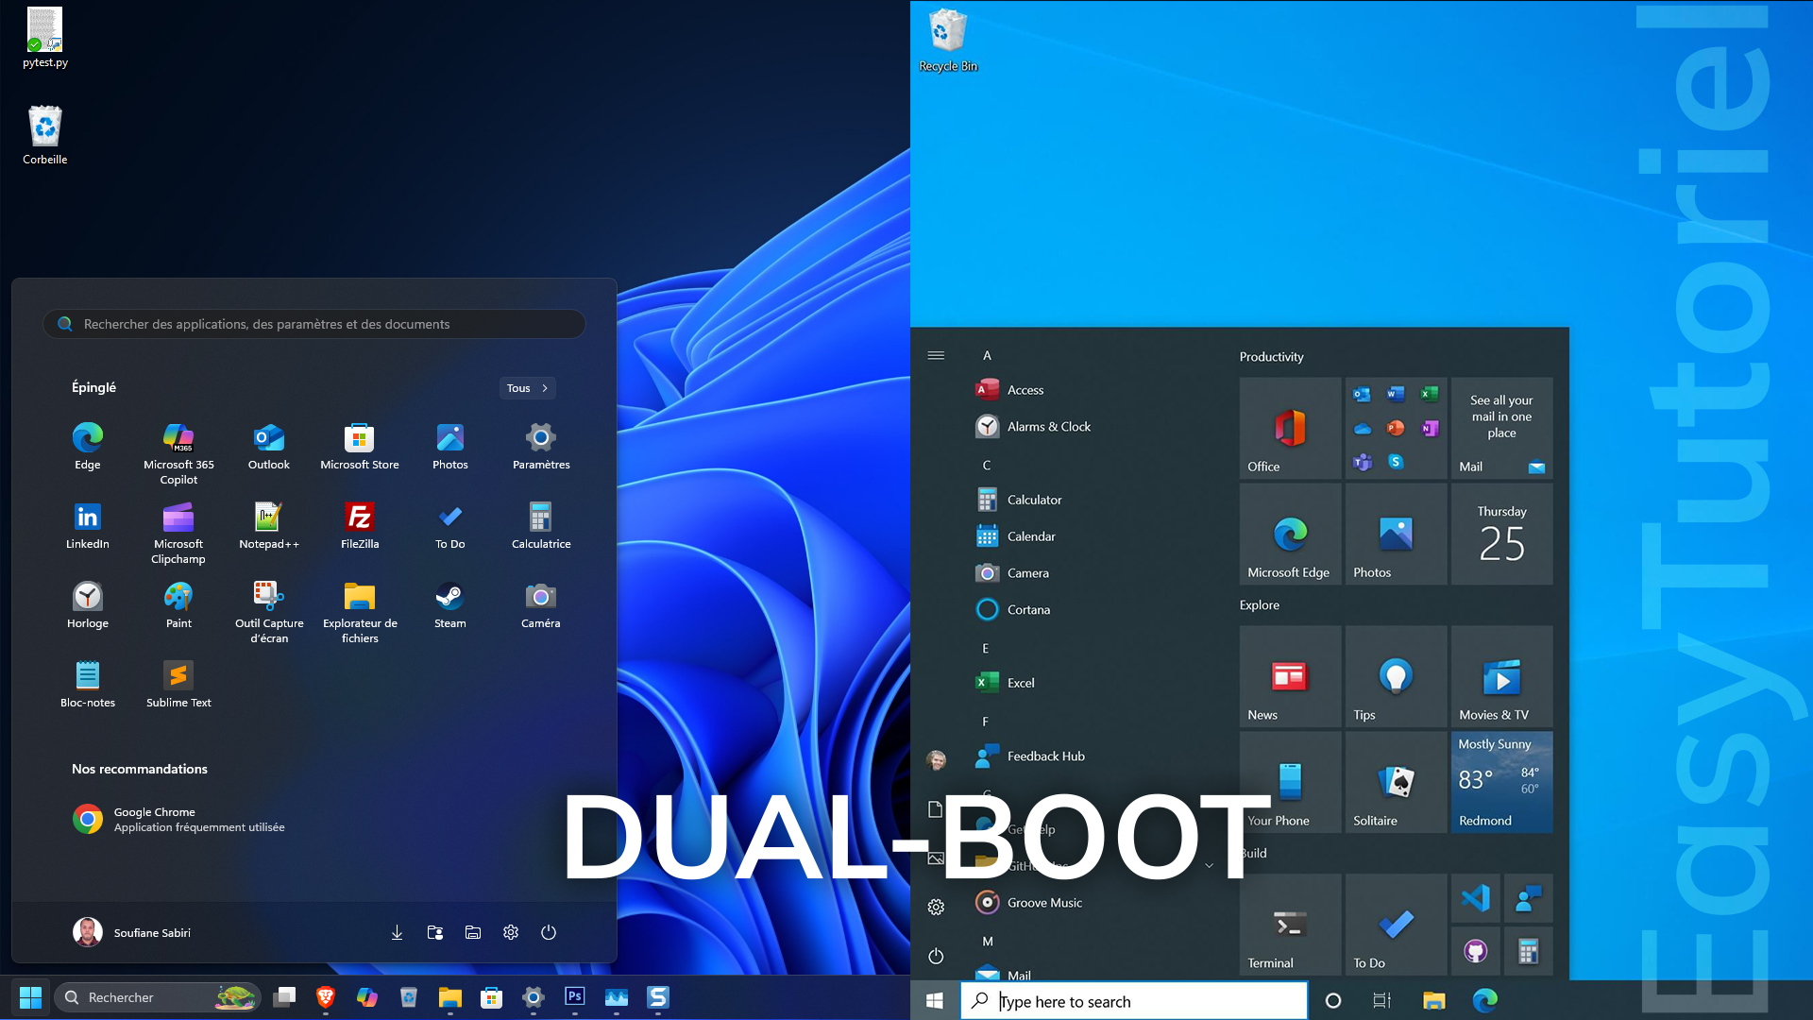This screenshot has height=1020, width=1813.
Task: Open Groove Music in the app list
Action: pos(1042,902)
